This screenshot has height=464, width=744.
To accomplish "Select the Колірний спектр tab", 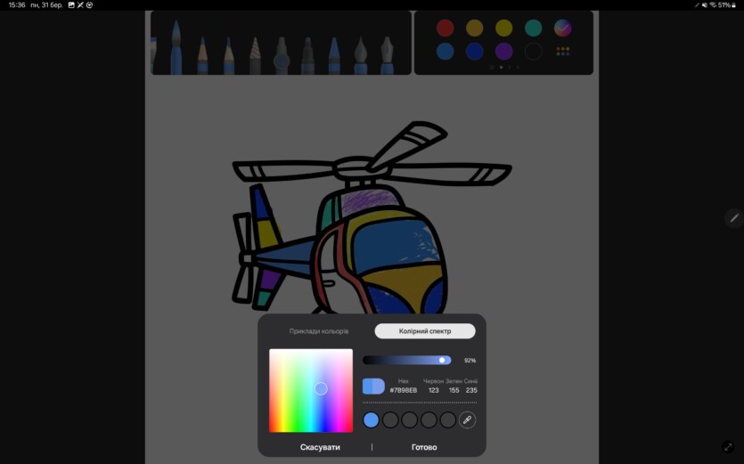I will click(x=425, y=331).
